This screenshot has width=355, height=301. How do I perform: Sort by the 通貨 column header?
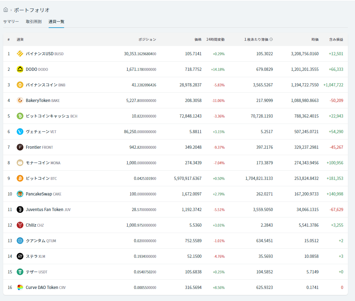[20, 40]
